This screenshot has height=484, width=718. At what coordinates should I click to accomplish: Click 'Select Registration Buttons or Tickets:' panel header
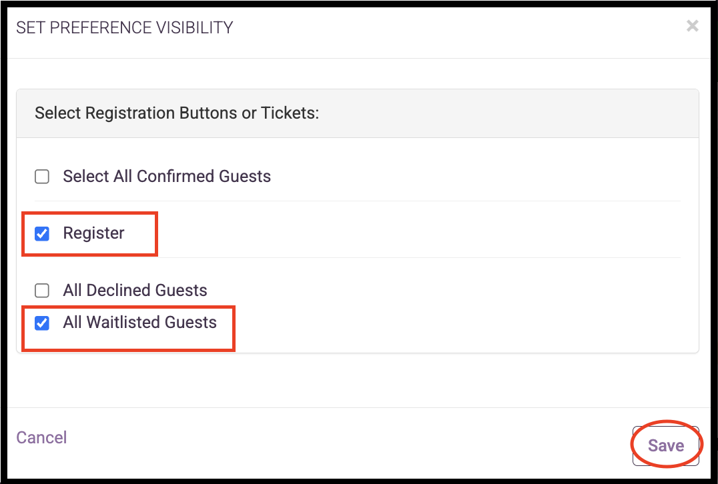(x=177, y=113)
